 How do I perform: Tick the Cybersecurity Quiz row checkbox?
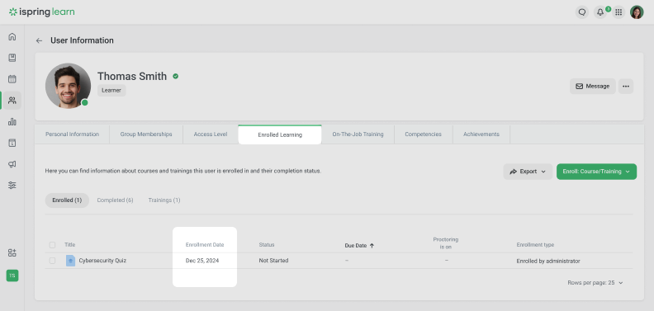tap(52, 261)
